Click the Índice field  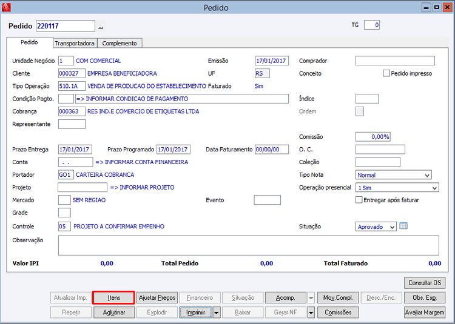(367, 99)
